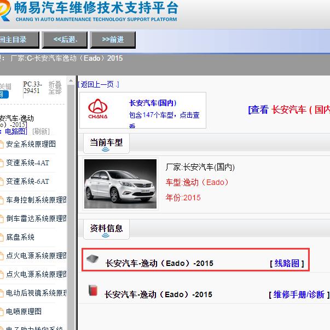Click 长安汽车-逸动 (Eado) -2015 repair manual row title

click(x=158, y=294)
